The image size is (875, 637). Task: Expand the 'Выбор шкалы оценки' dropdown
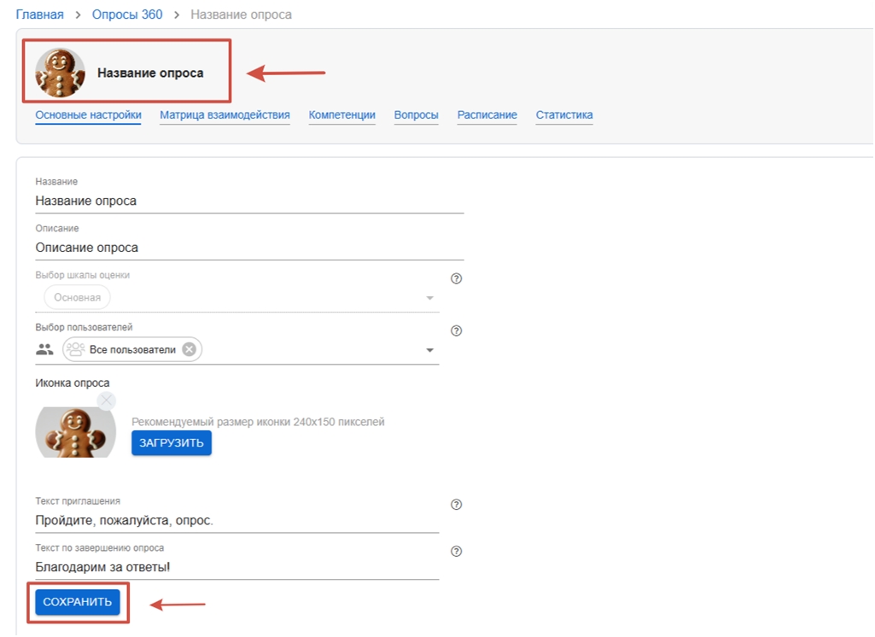coord(429,298)
